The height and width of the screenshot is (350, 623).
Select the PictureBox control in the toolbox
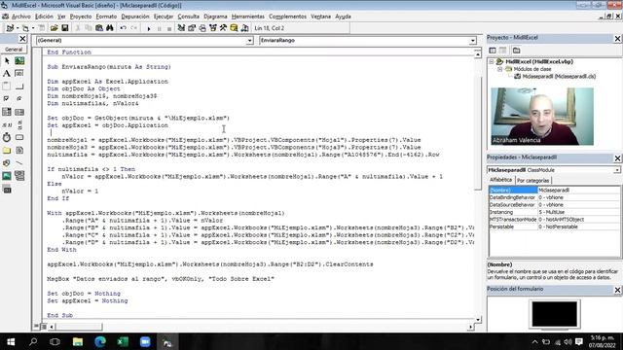(x=19, y=60)
